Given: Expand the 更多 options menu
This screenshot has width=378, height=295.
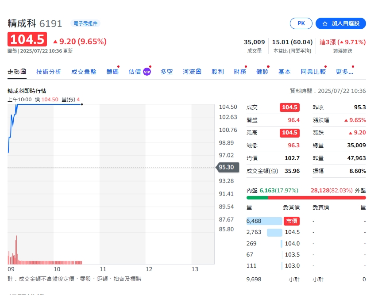Looking at the screenshot, I should coord(344,71).
